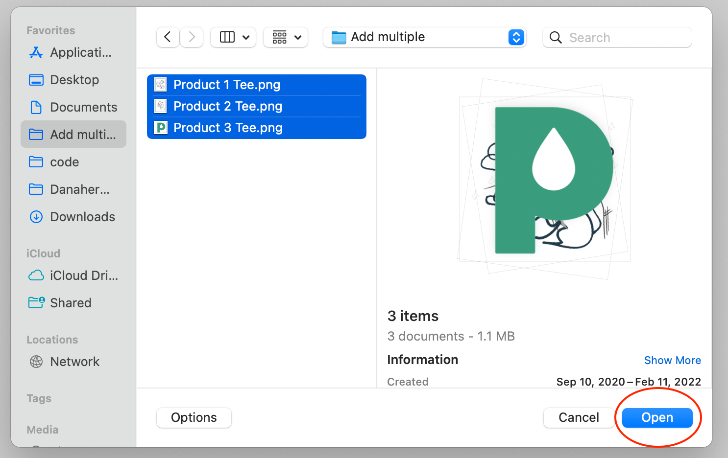Open the Add multiple folder path popup
Viewport: 728px width, 458px height.
424,37
